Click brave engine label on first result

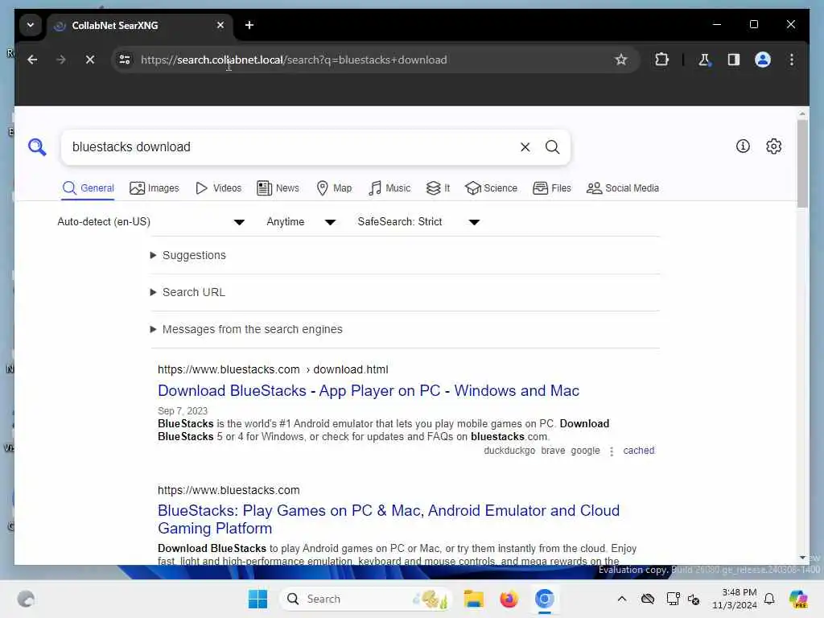point(553,451)
